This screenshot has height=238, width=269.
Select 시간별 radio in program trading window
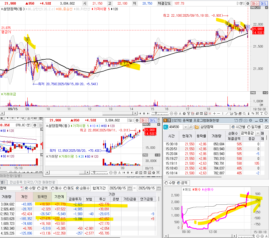(x=233, y=127)
